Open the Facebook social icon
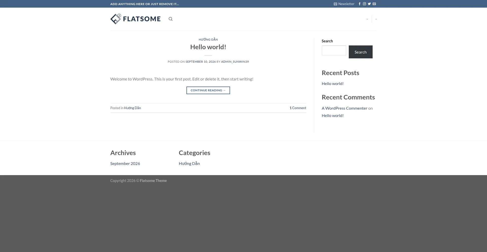This screenshot has width=487, height=252. click(359, 4)
